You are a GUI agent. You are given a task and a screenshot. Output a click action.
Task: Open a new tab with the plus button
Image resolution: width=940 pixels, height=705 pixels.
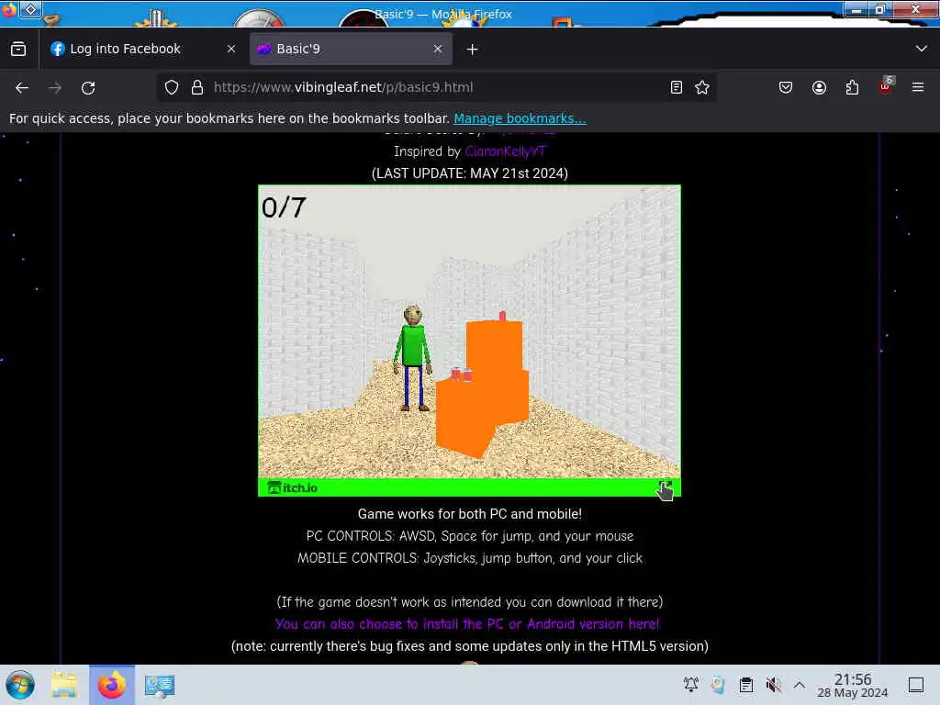[473, 50]
